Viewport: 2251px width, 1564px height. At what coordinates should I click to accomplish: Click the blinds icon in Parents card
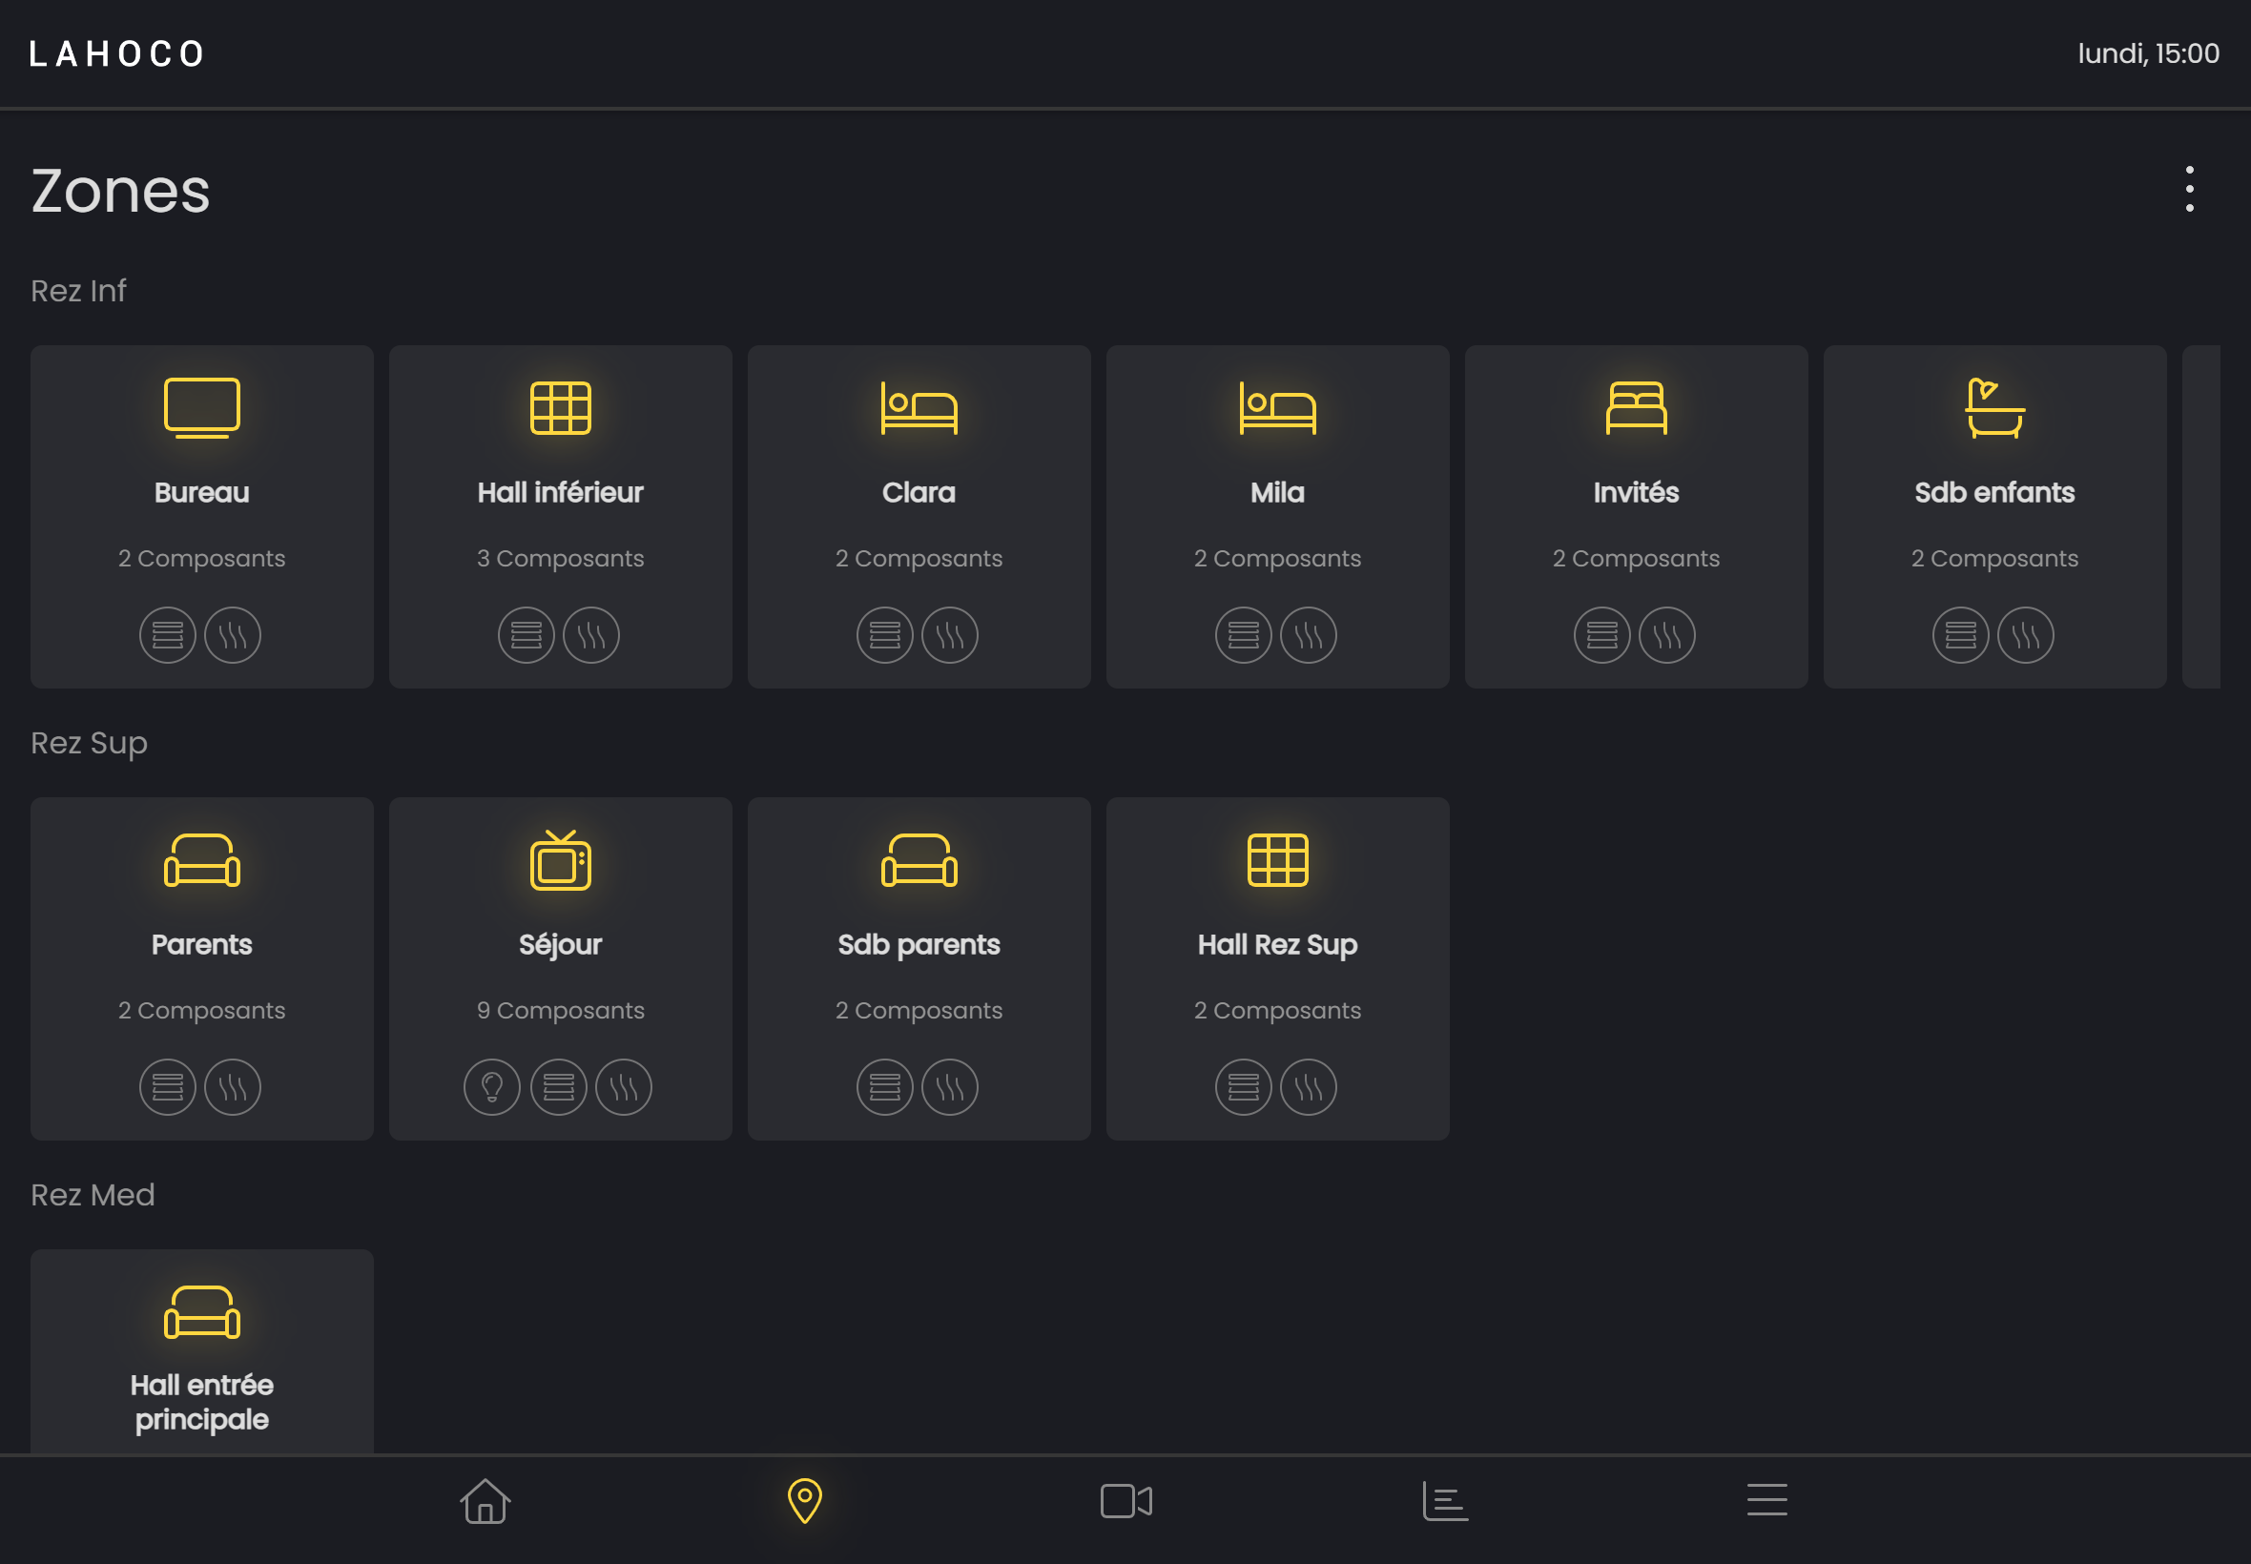tap(168, 1087)
